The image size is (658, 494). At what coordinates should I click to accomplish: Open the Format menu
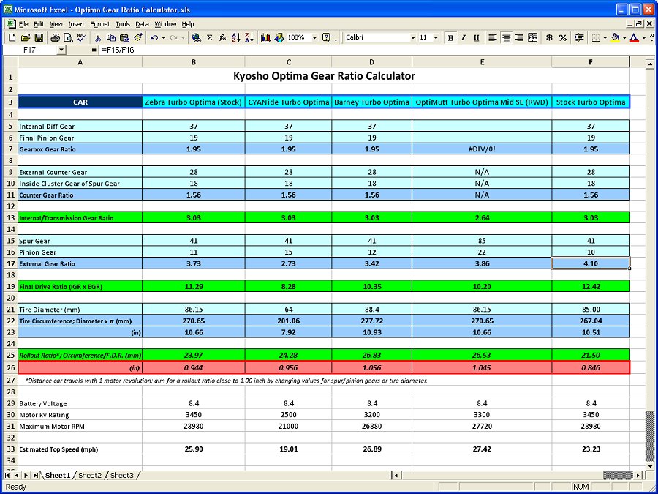tap(100, 24)
